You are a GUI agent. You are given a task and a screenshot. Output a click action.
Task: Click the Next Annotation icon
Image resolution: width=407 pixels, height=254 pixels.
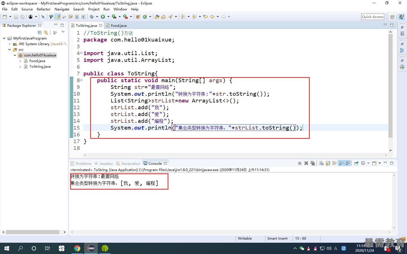(x=183, y=17)
